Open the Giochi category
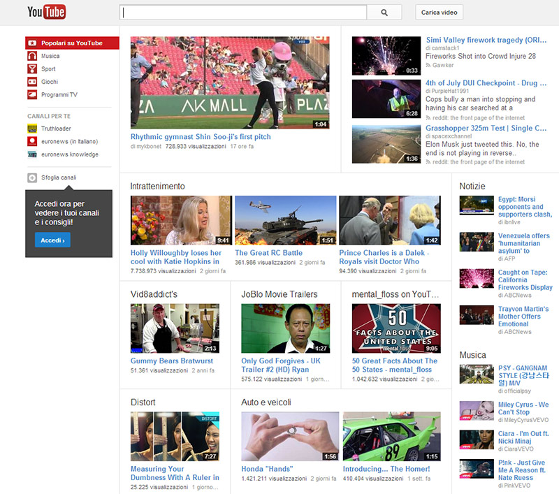This screenshot has width=559, height=494. [x=50, y=82]
